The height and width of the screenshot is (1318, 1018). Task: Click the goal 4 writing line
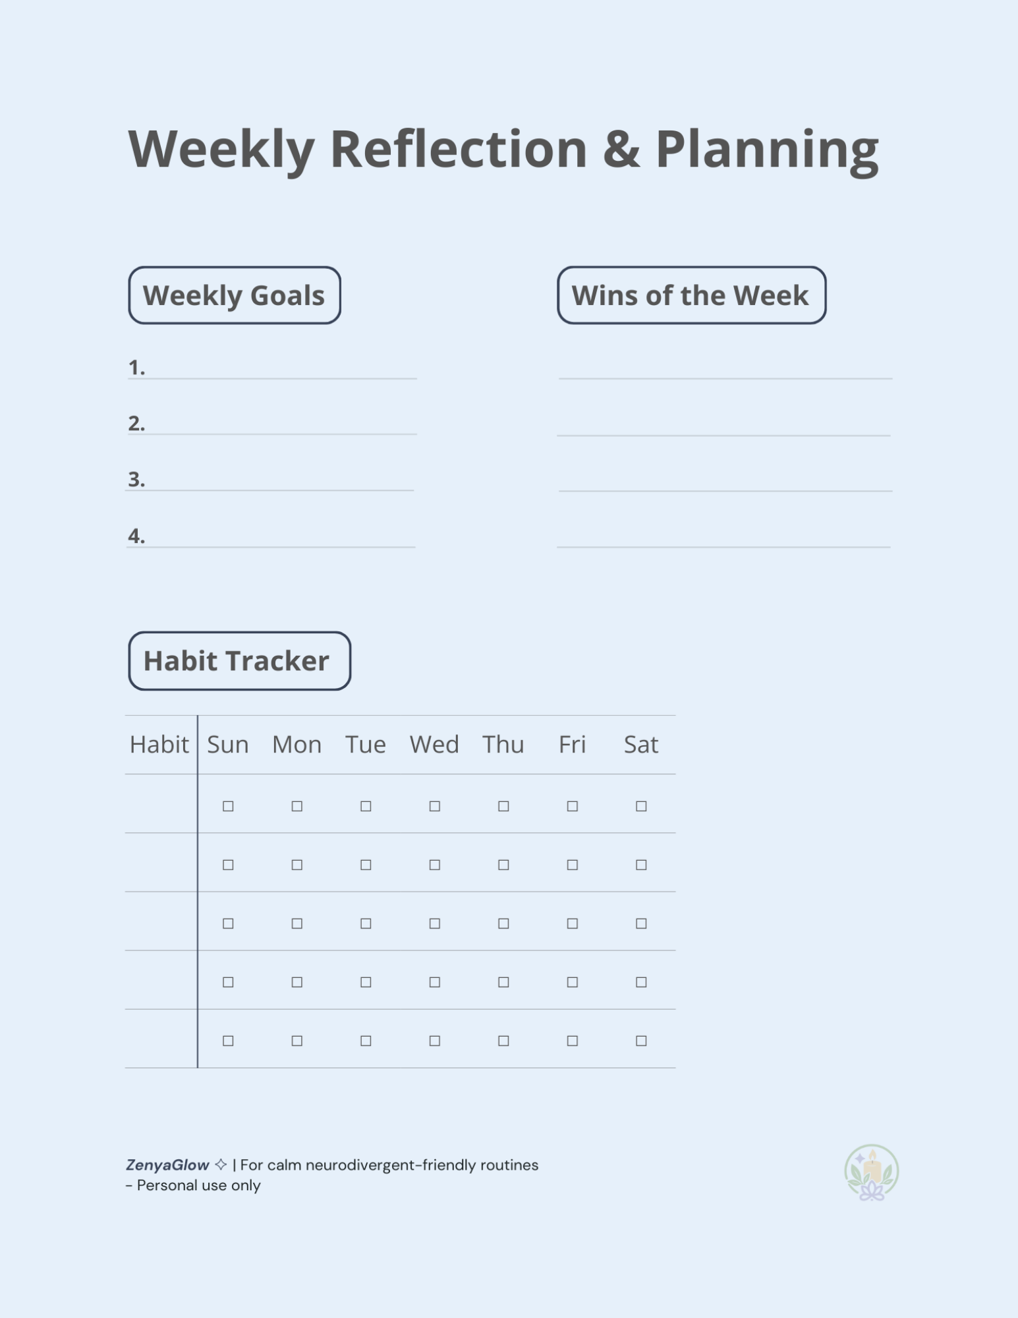[x=271, y=538]
